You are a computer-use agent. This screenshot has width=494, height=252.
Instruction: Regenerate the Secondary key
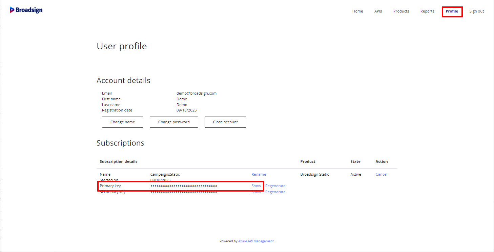pyautogui.click(x=275, y=192)
